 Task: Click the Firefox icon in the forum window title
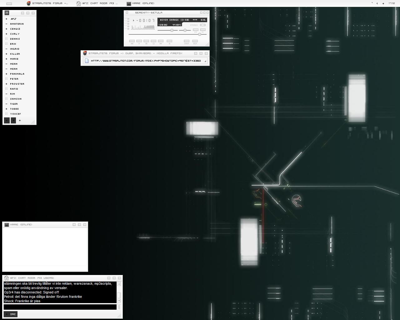point(85,53)
